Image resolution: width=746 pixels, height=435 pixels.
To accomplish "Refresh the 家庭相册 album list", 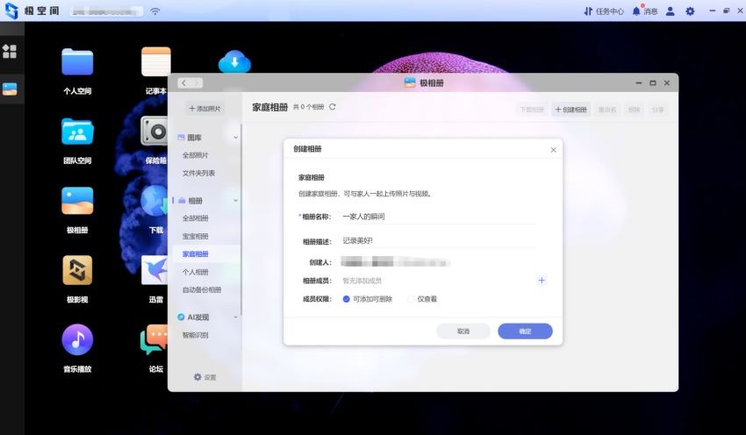I will (x=333, y=107).
